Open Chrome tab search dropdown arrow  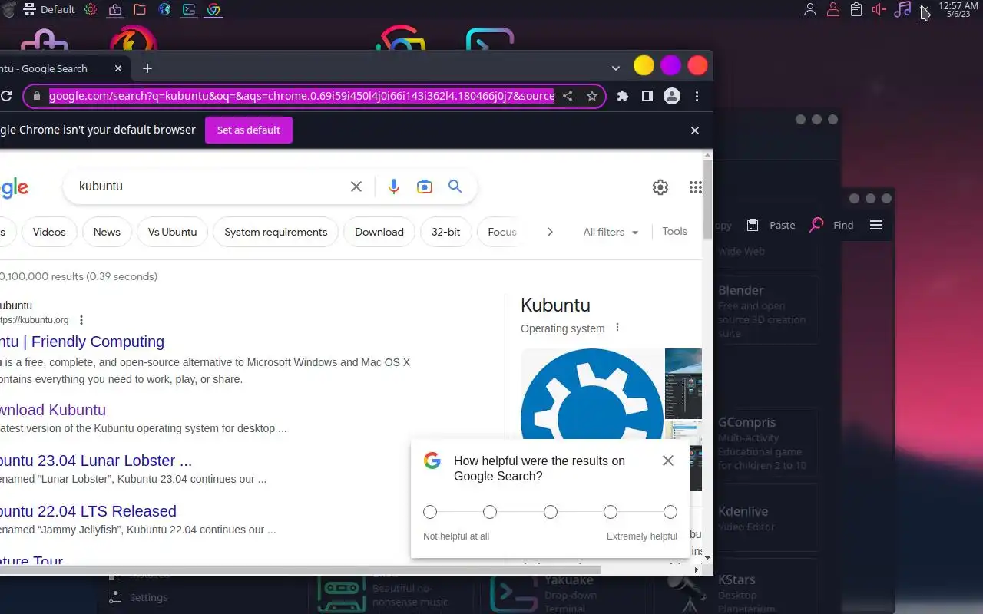coord(615,68)
